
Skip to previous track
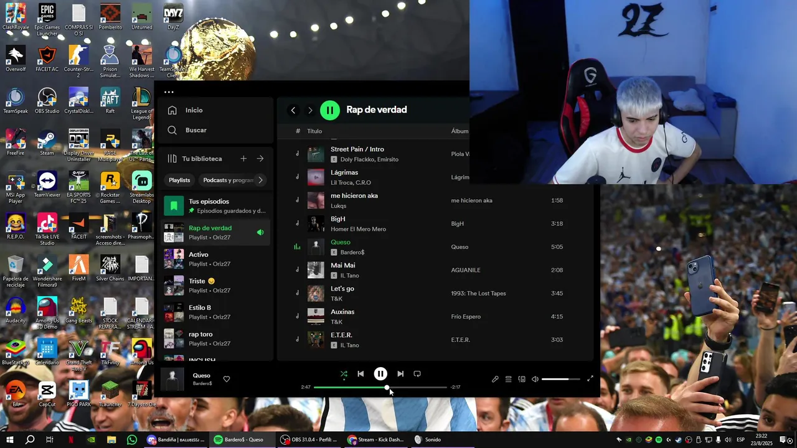point(361,374)
